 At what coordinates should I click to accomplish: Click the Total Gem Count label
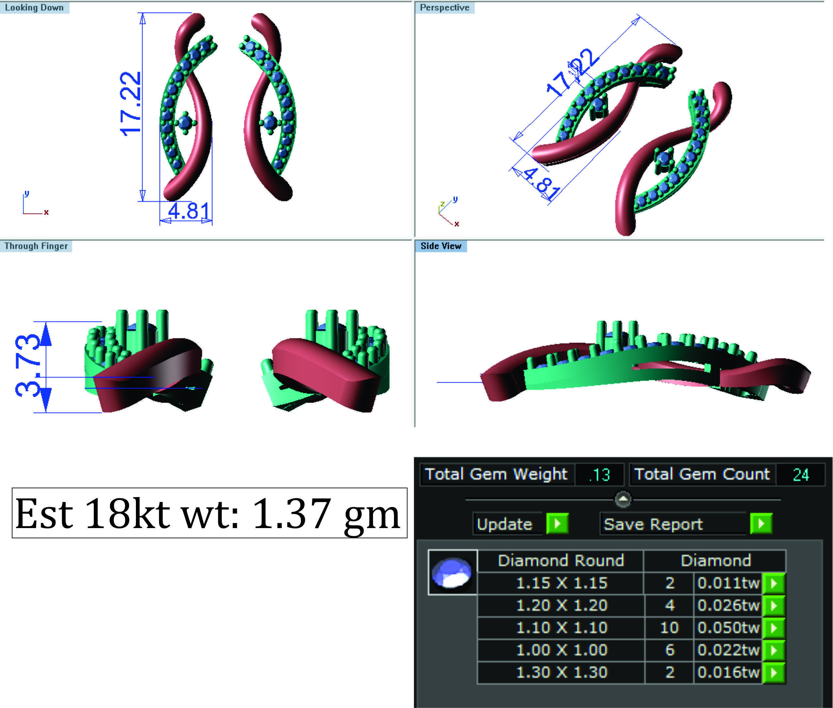[702, 475]
